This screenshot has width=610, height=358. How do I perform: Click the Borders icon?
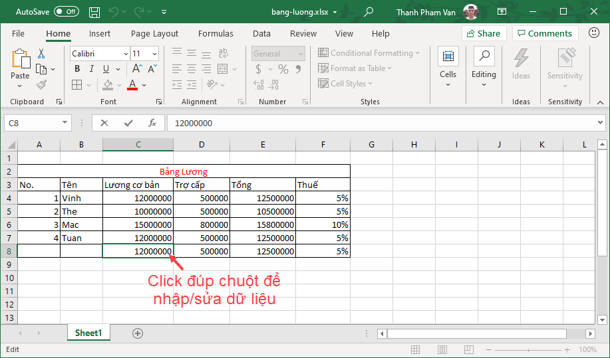tap(77, 84)
